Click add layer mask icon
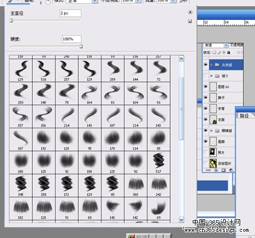 tap(223, 170)
